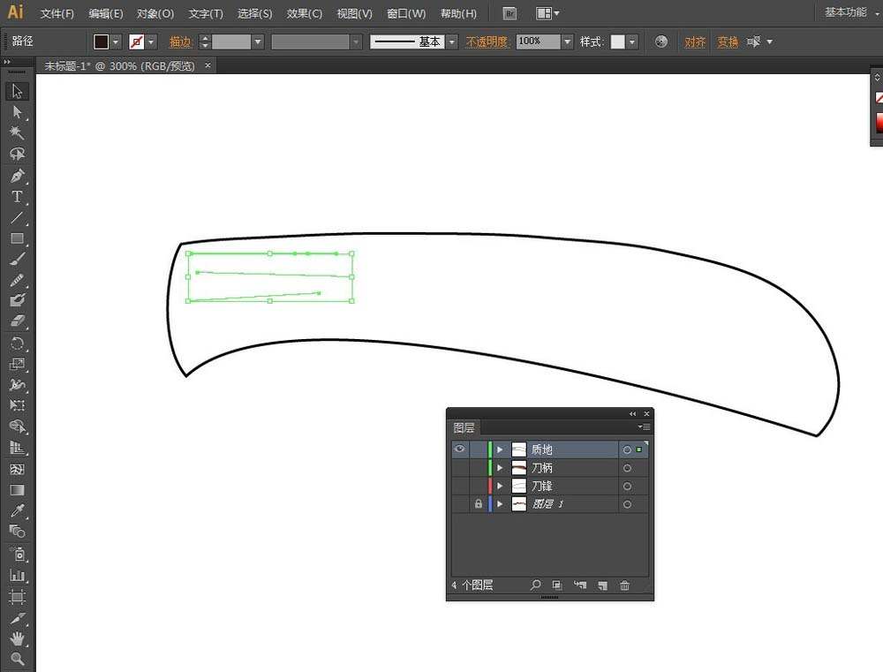Choose the Rectangle tool
The image size is (883, 672).
[x=17, y=238]
